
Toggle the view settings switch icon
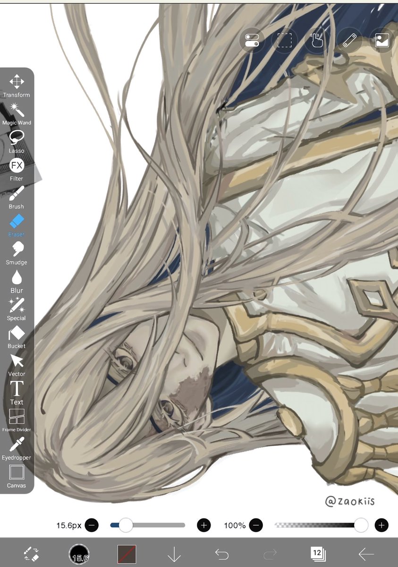click(x=252, y=40)
